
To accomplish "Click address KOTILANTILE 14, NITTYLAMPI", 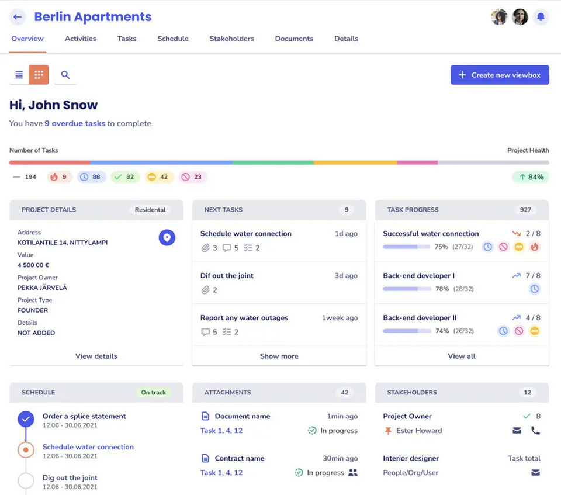I will [x=63, y=243].
